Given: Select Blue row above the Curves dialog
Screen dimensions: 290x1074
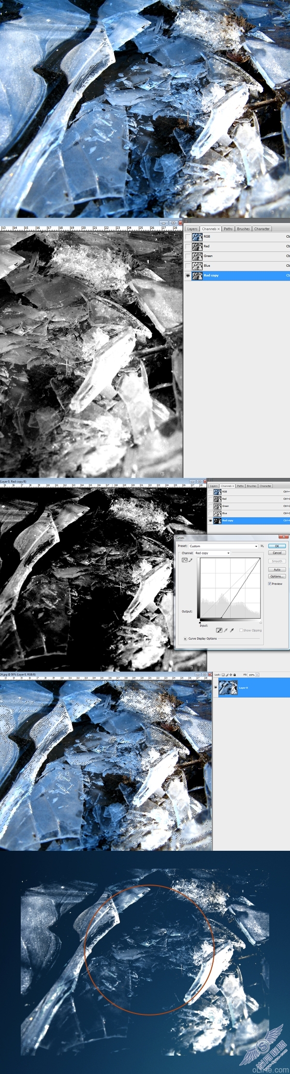Looking at the screenshot, I should pos(249,513).
